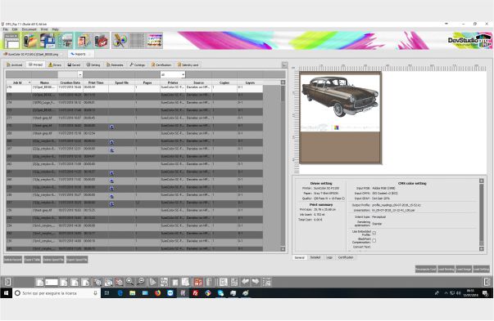Viewport: 494px width, 321px height.
Task: Sort by the Creation Date column header
Action: pos(70,82)
